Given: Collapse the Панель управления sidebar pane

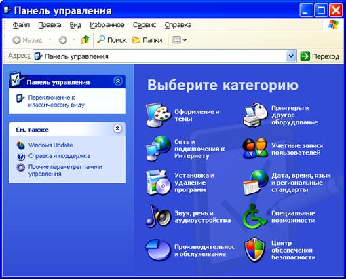Looking at the screenshot, I should coord(118,81).
